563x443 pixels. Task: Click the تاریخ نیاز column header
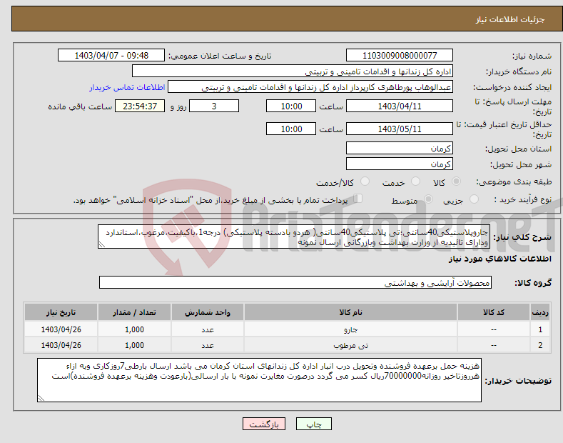[61, 312]
